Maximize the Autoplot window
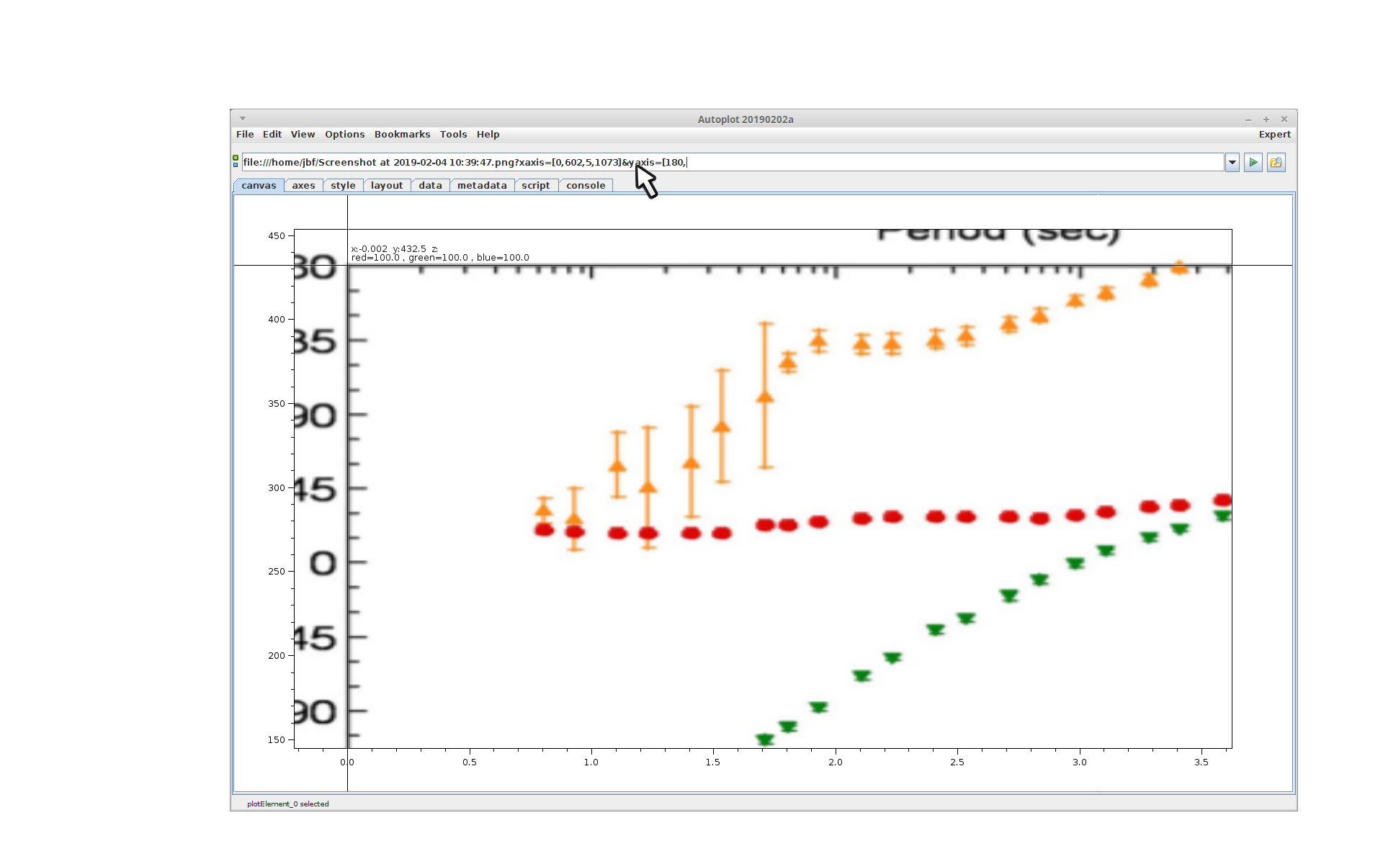Viewport: 1383px width, 864px height. coord(1266,120)
